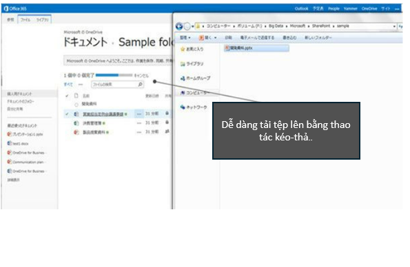Click the PowerPoint icon beside Communication plan
This screenshot has height=267, width=410.
(10, 162)
